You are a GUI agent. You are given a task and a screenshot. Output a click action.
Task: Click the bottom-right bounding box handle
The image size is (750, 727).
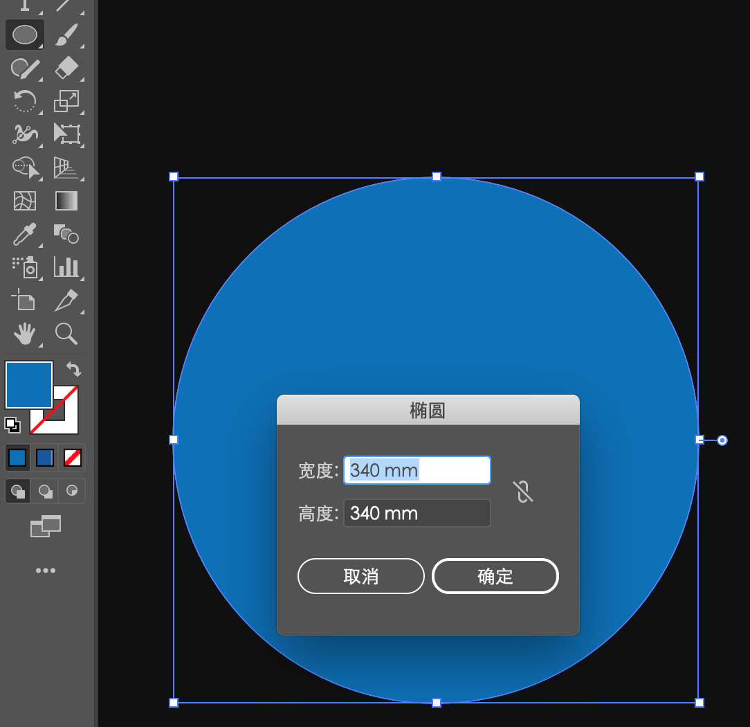pyautogui.click(x=699, y=703)
